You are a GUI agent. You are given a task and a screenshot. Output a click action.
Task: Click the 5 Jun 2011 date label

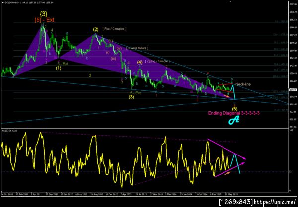(36, 194)
